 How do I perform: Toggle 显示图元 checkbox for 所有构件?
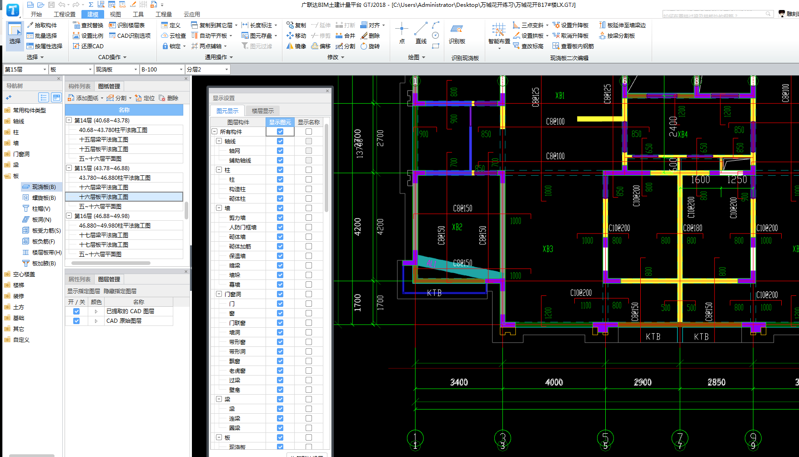tap(280, 132)
